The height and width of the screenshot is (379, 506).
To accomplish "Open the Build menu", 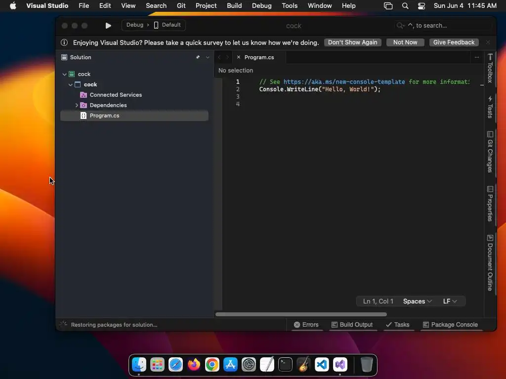I will point(234,6).
